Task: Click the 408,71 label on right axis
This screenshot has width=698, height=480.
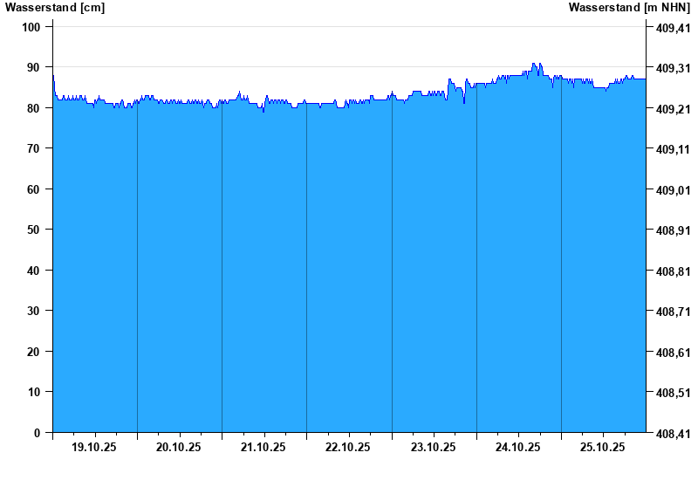Action: point(673,312)
